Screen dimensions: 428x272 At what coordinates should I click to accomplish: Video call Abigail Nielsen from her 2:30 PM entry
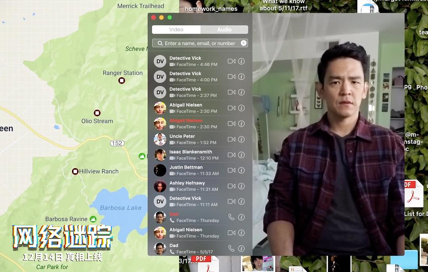pyautogui.click(x=231, y=108)
